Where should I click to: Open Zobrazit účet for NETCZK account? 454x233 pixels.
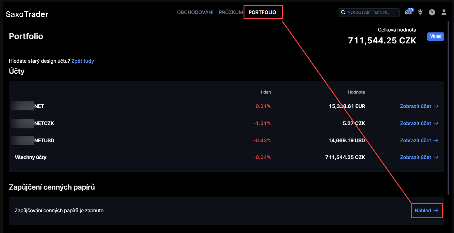coord(419,123)
